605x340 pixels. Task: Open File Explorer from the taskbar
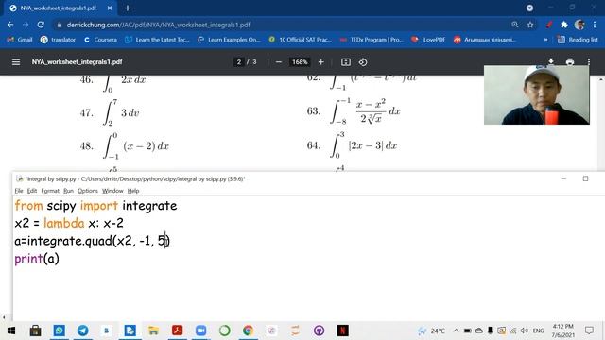153,331
